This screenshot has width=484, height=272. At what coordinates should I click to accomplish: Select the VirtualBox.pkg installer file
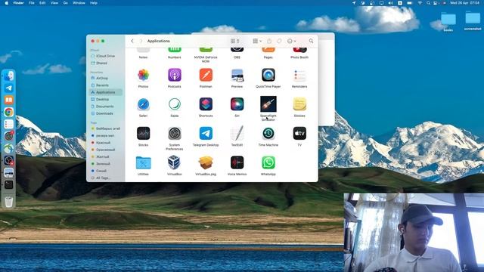(206, 162)
